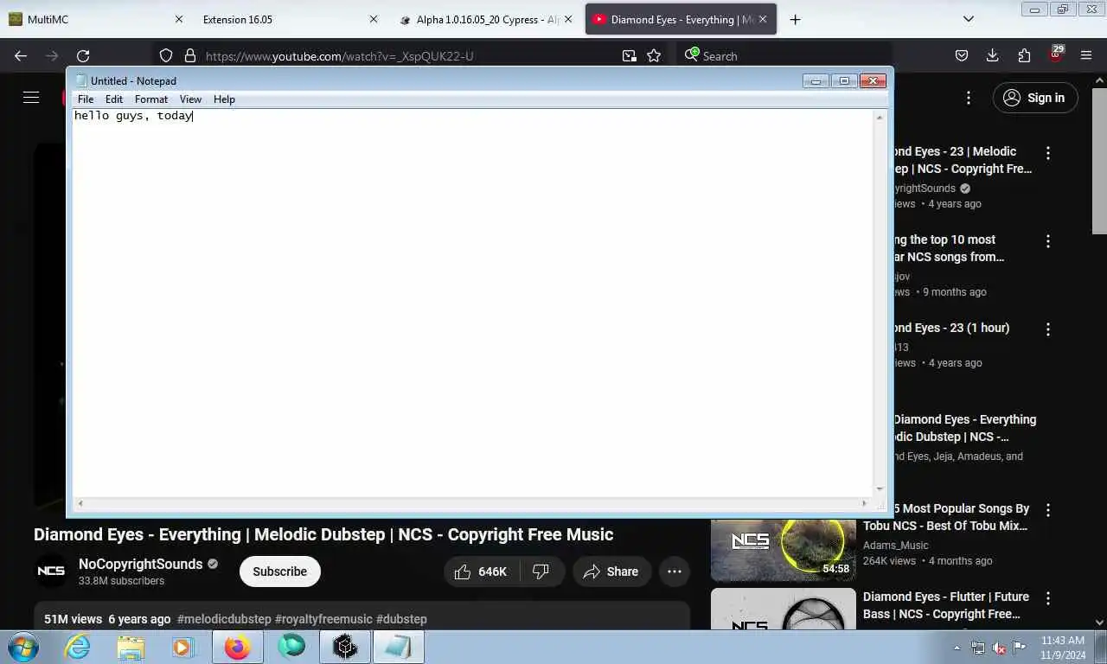Open the Notepad File menu
This screenshot has width=1107, height=664.
(x=86, y=99)
